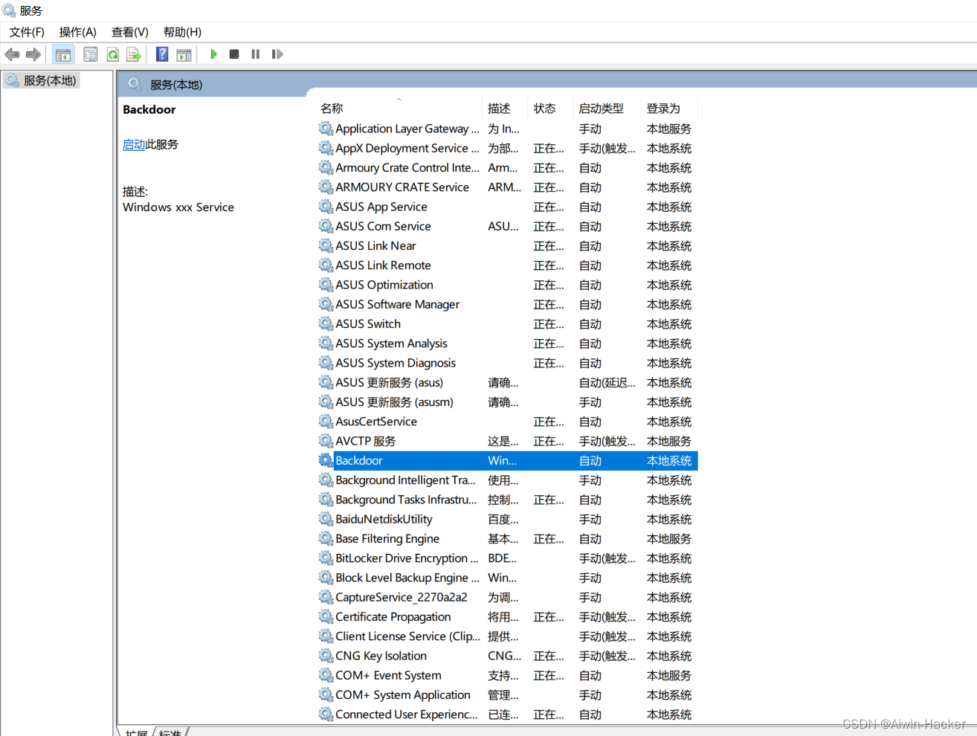Screen dimensions: 977x736
Task: Click the gear icon beside Certificate Propagation
Action: [x=326, y=616]
